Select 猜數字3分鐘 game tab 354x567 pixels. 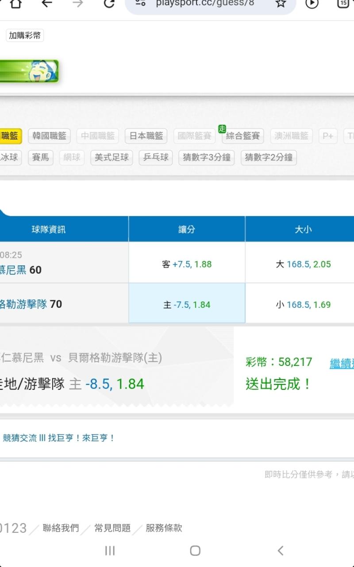(x=207, y=157)
